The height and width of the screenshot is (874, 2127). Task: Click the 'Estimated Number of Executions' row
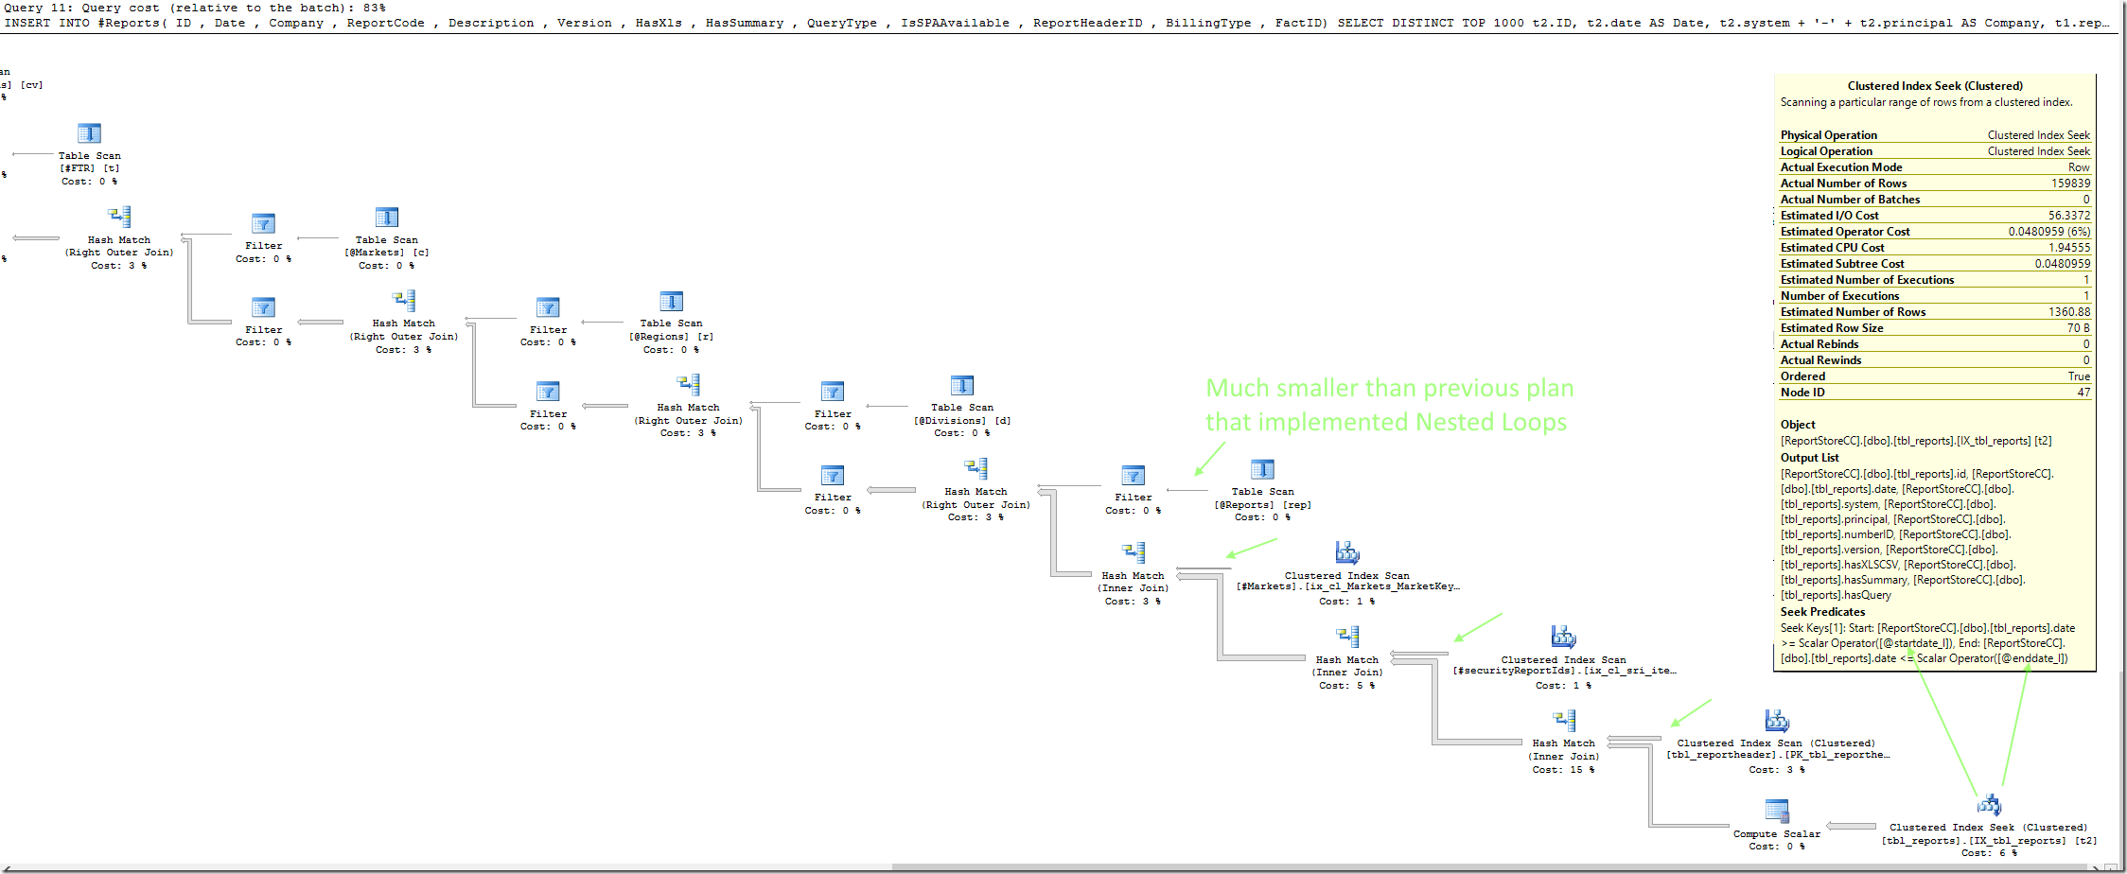[1935, 280]
